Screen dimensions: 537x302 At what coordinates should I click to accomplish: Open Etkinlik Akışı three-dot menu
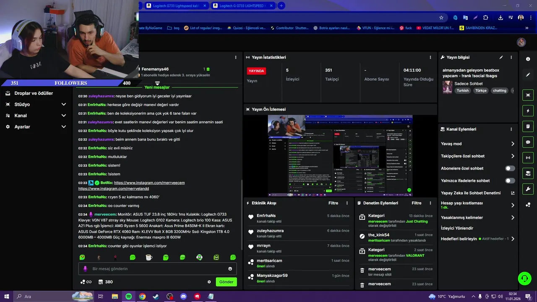tap(347, 203)
